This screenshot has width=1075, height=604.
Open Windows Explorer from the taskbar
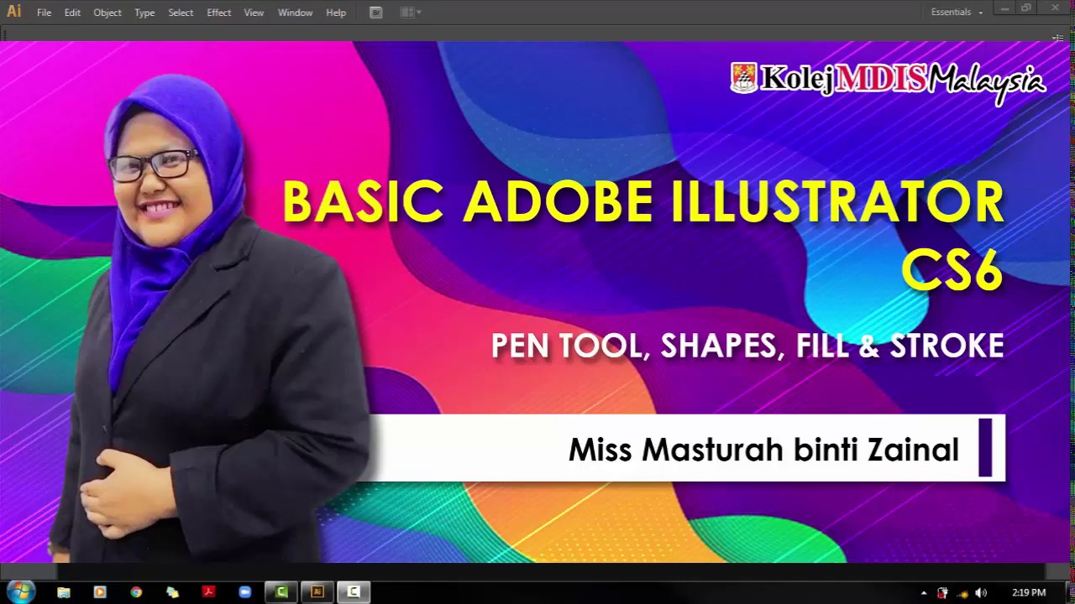click(x=64, y=592)
